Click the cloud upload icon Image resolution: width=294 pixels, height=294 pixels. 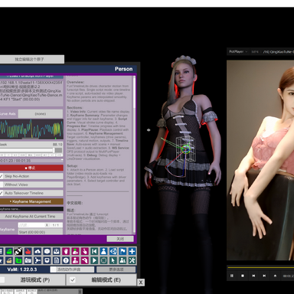pos(38,251)
